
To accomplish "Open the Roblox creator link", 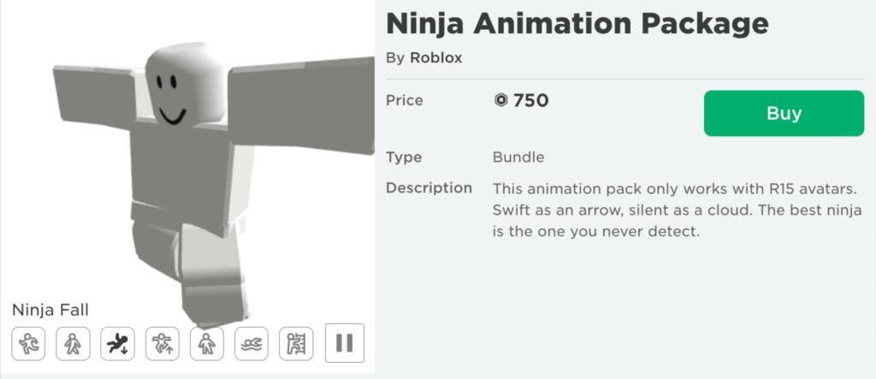I will click(x=435, y=58).
